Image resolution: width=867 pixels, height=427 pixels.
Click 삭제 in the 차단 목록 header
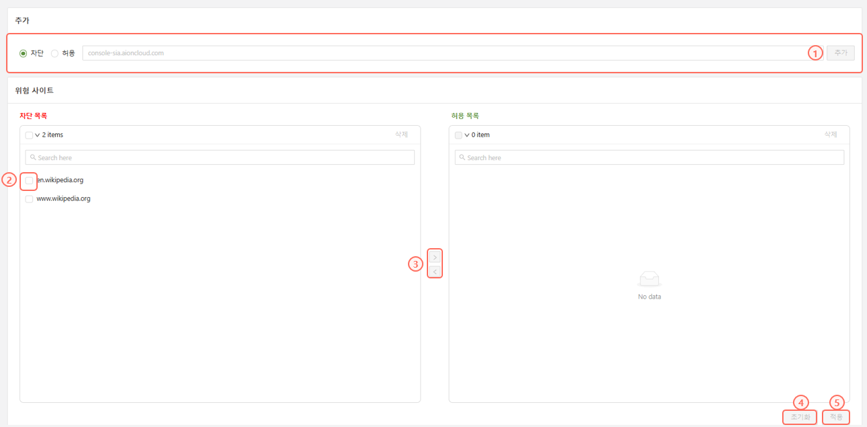(401, 134)
